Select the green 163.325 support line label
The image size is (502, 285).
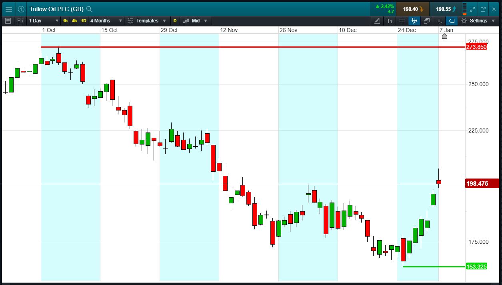click(477, 267)
